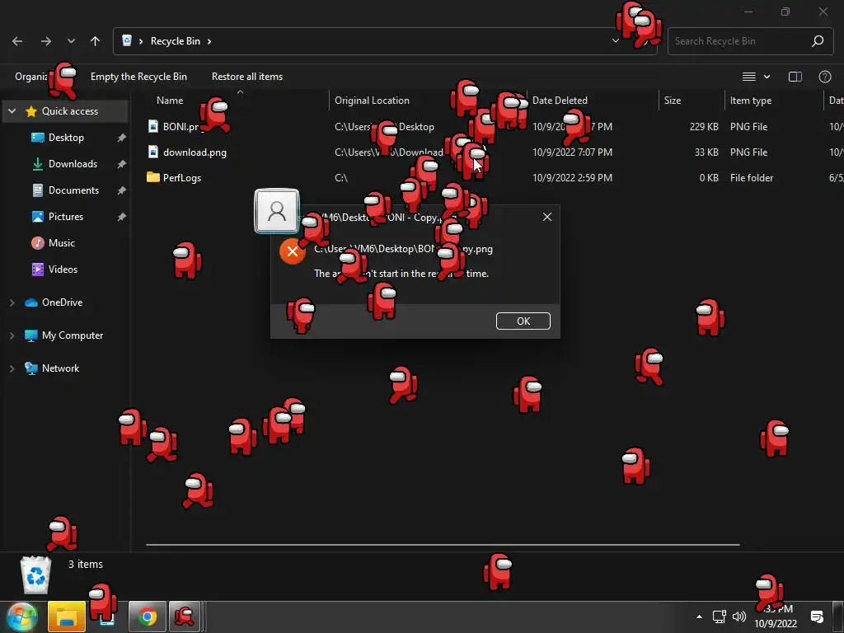The image size is (844, 633).
Task: Click the download.png file icon
Action: (x=153, y=152)
